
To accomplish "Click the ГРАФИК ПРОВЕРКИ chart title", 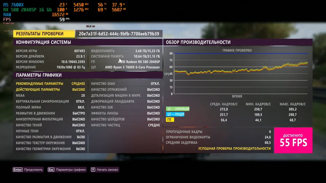I will [237, 50].
